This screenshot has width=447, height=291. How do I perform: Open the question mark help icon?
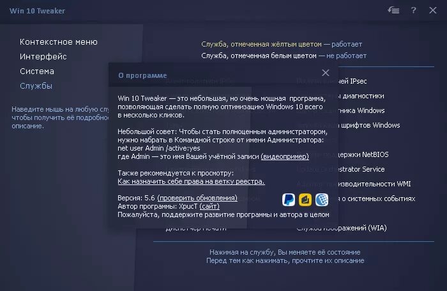[413, 11]
